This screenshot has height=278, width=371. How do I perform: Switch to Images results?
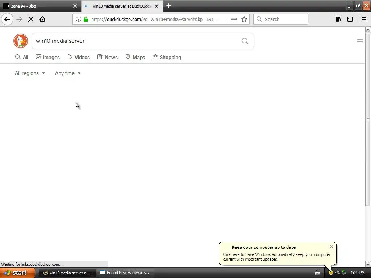[x=47, y=57]
